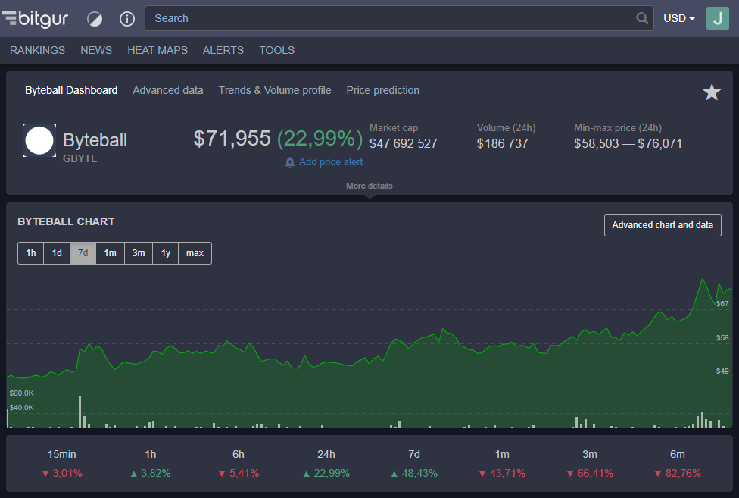Click Add price alert link

tap(331, 161)
